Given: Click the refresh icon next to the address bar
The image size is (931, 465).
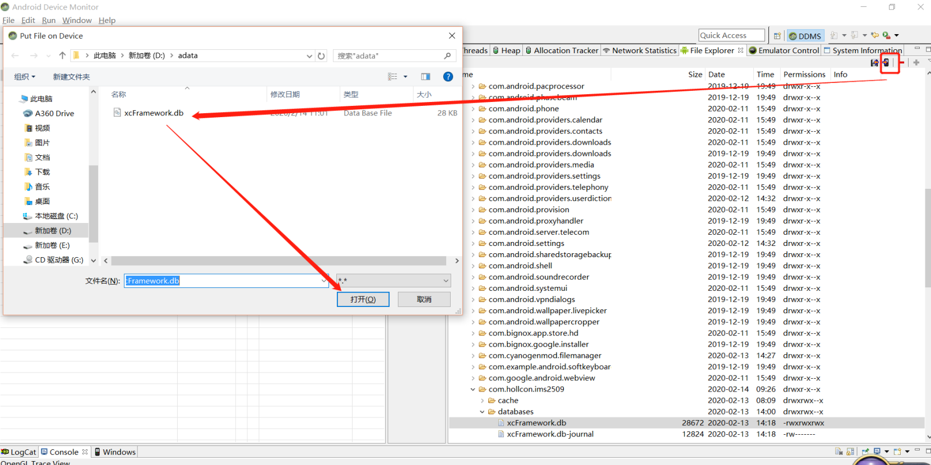Looking at the screenshot, I should 321,55.
